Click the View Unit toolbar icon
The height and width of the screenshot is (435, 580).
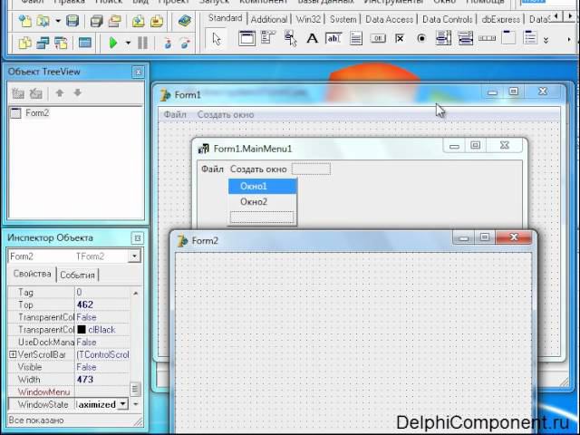(x=25, y=43)
